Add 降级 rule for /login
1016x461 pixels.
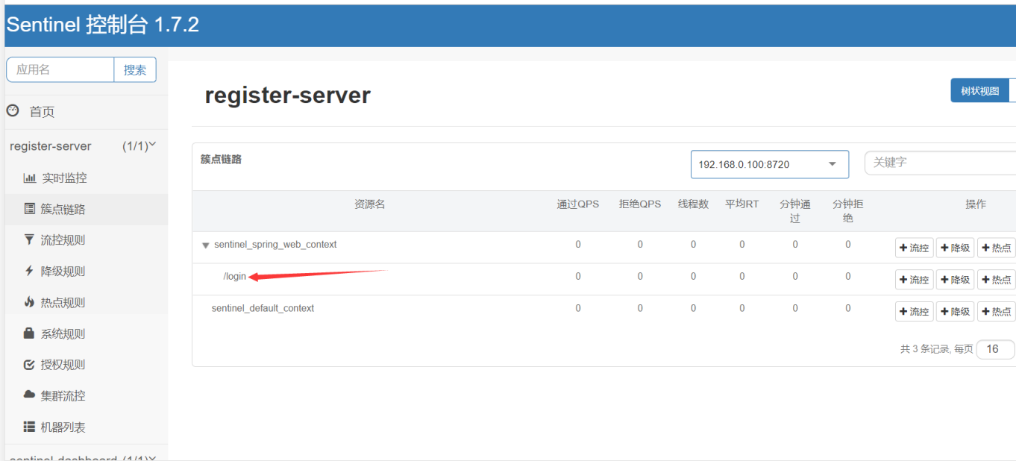pyautogui.click(x=956, y=280)
